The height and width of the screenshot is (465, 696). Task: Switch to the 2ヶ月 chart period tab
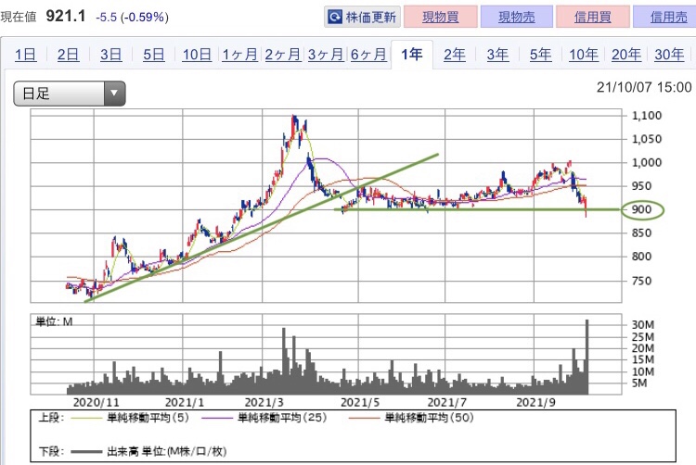[x=283, y=55]
